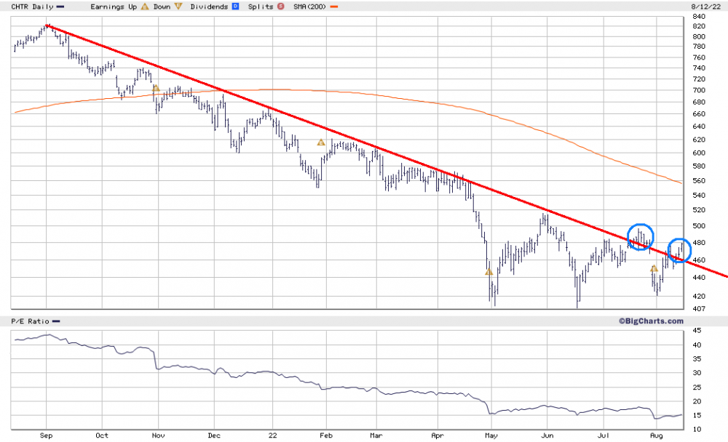Click the red Splits legend icon

point(281,7)
